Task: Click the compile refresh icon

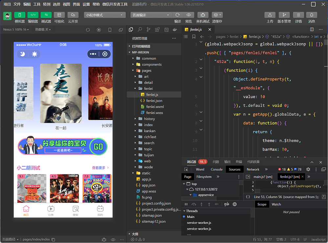Action: pyautogui.click(x=178, y=15)
